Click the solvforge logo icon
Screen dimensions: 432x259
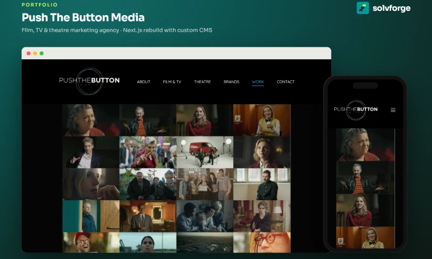(x=362, y=8)
